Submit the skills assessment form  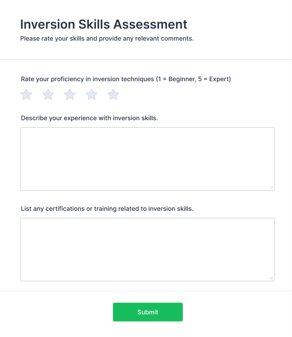[x=148, y=312]
